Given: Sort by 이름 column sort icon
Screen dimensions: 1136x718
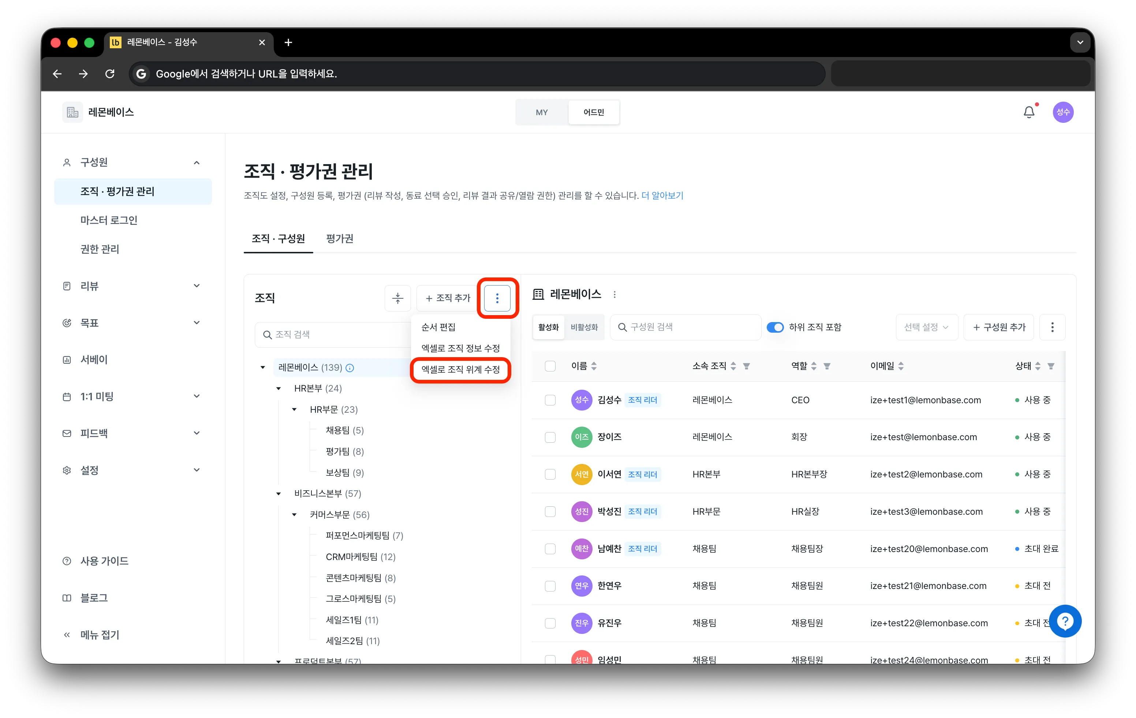Looking at the screenshot, I should pos(594,366).
